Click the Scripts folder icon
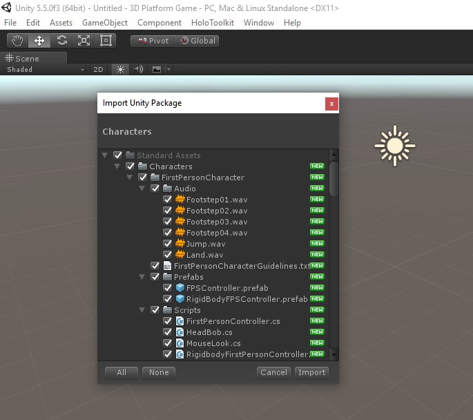This screenshot has height=420, width=473. click(x=167, y=310)
